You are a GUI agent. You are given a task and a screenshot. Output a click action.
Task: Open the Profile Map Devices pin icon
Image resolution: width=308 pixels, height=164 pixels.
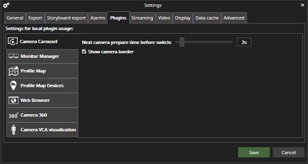[13, 85]
